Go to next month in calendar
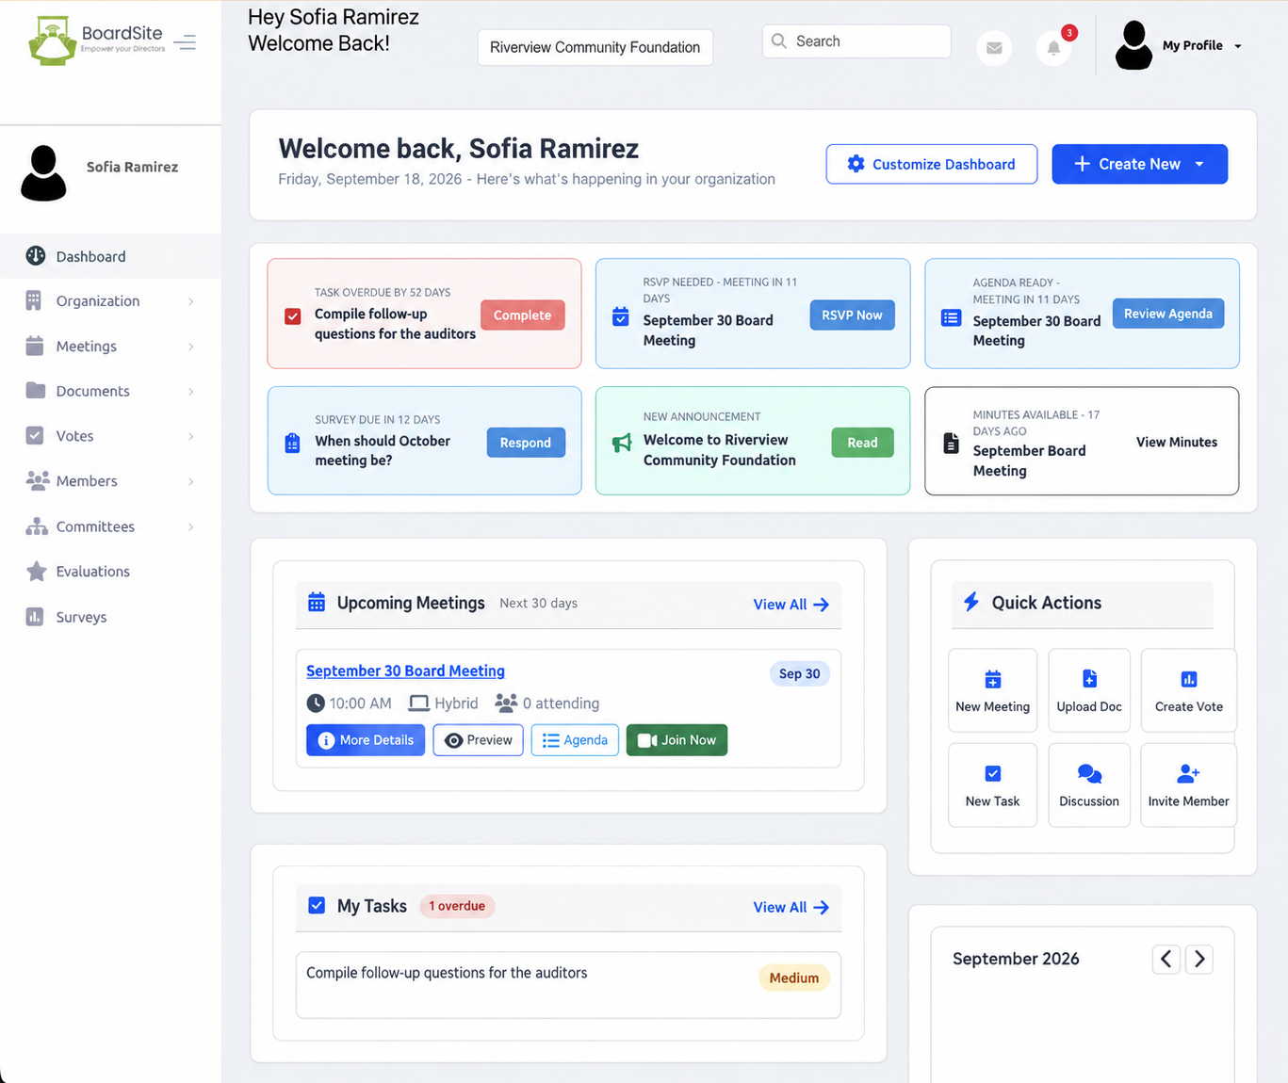The height and width of the screenshot is (1083, 1288). (1199, 959)
